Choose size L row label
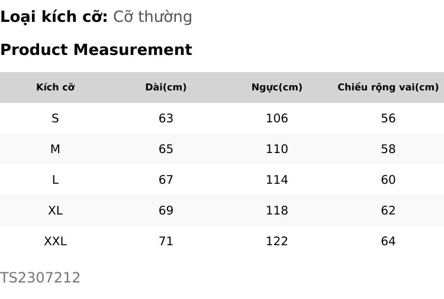Screen dimensions: 444x299 (x=55, y=180)
